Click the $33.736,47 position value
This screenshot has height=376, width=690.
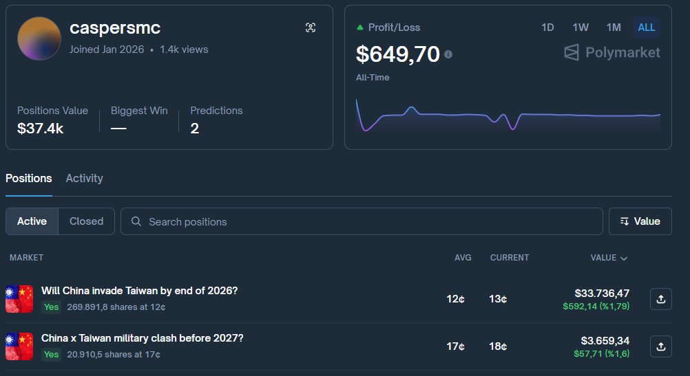click(x=602, y=293)
